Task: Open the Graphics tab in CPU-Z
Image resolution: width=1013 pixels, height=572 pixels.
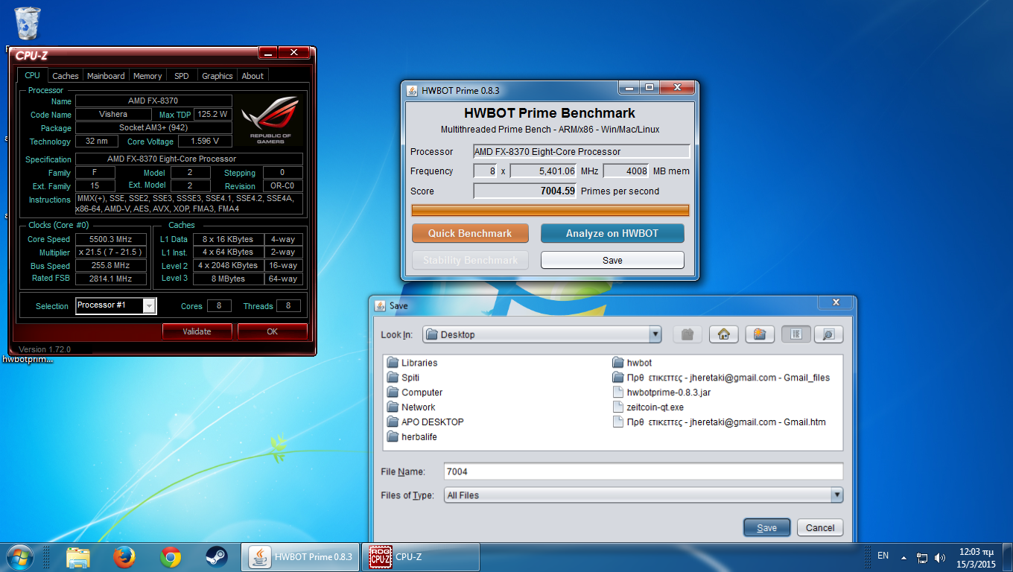Action: pos(217,76)
